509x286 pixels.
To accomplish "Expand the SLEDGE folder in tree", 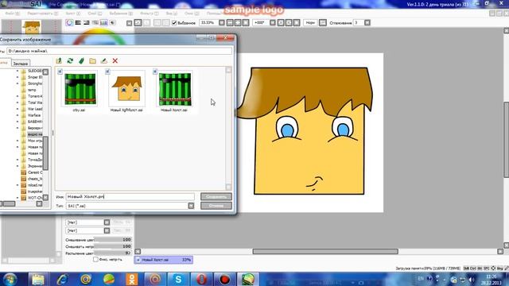I will point(17,71).
